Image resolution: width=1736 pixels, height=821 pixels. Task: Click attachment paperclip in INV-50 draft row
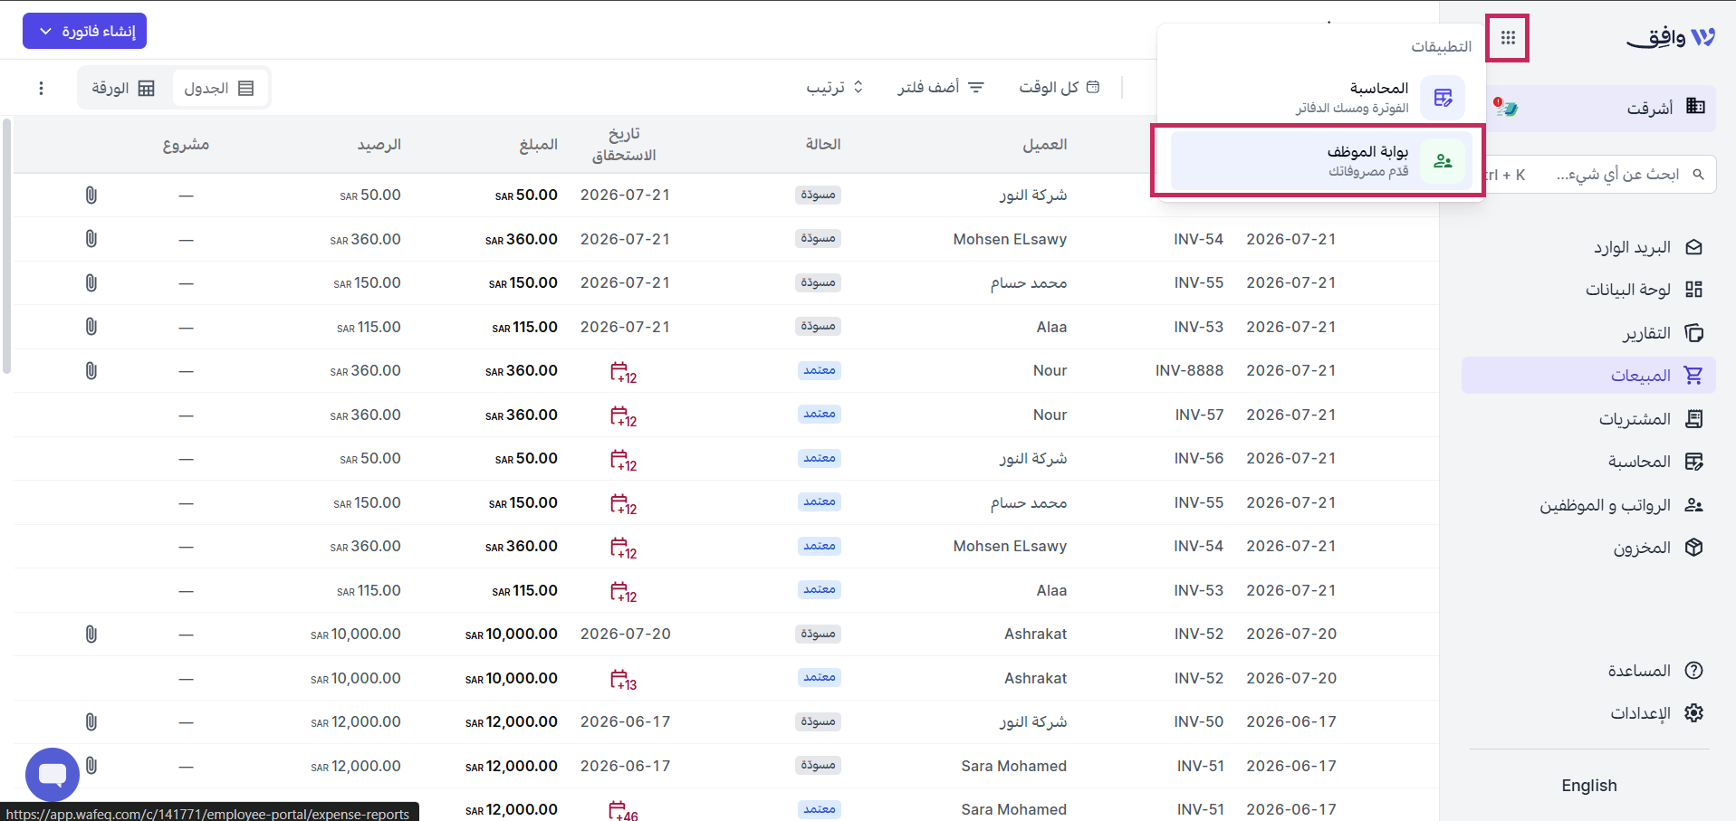(91, 721)
